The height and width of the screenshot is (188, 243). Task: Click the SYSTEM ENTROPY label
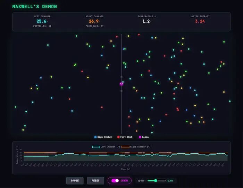click(x=200, y=16)
